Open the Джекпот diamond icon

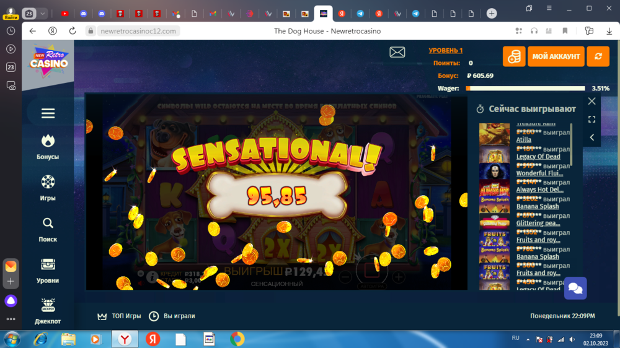[48, 305]
